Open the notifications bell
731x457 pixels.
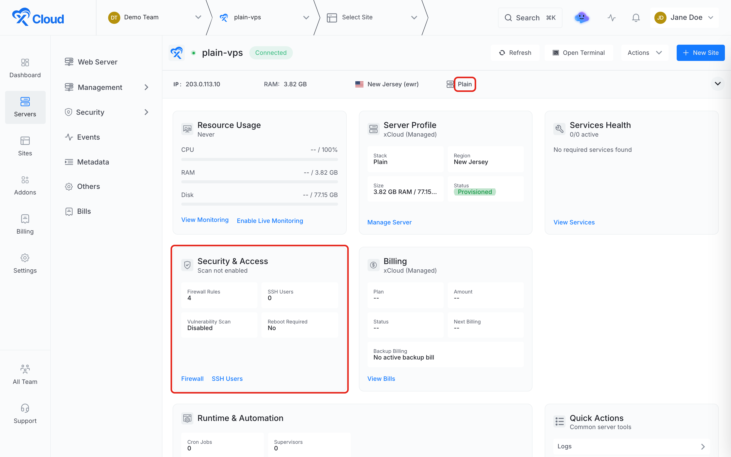point(636,18)
